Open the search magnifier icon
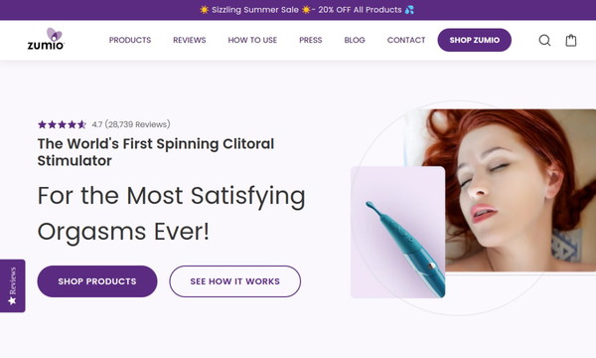The width and height of the screenshot is (596, 358). (x=544, y=40)
